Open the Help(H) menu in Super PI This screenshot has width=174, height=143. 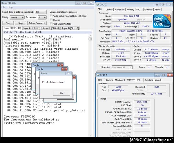(37, 32)
